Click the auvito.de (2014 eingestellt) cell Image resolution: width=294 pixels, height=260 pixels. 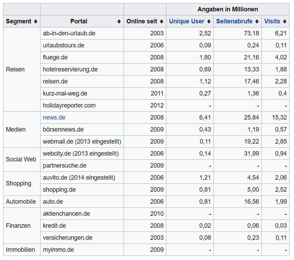tap(79, 178)
